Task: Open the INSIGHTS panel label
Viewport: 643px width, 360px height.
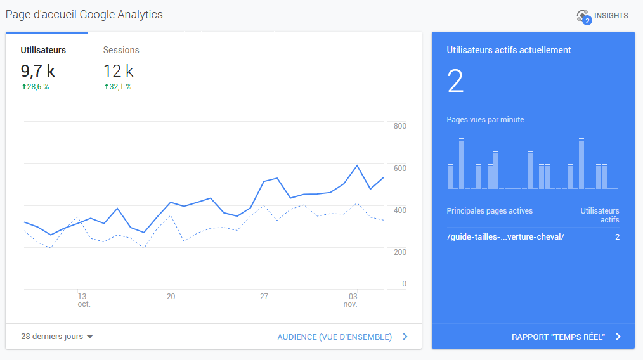Action: (611, 16)
